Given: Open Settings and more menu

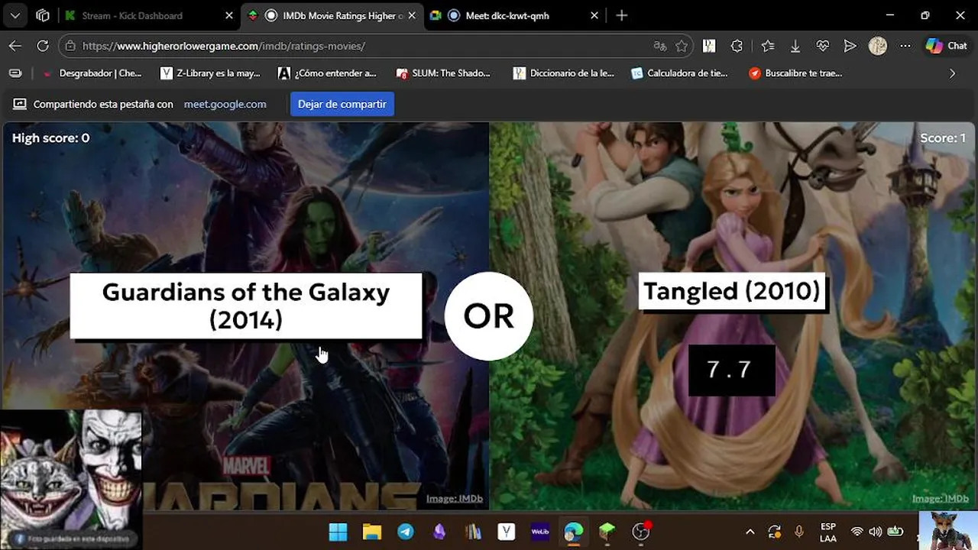Looking at the screenshot, I should click(905, 46).
